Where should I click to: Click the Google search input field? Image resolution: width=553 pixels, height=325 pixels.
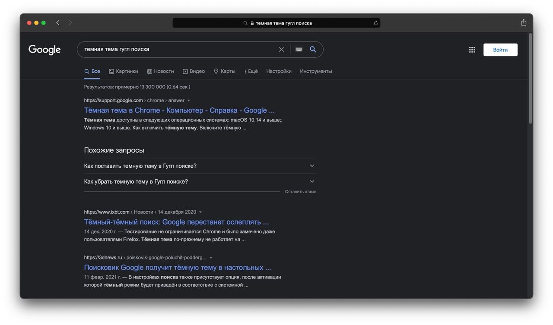[179, 50]
